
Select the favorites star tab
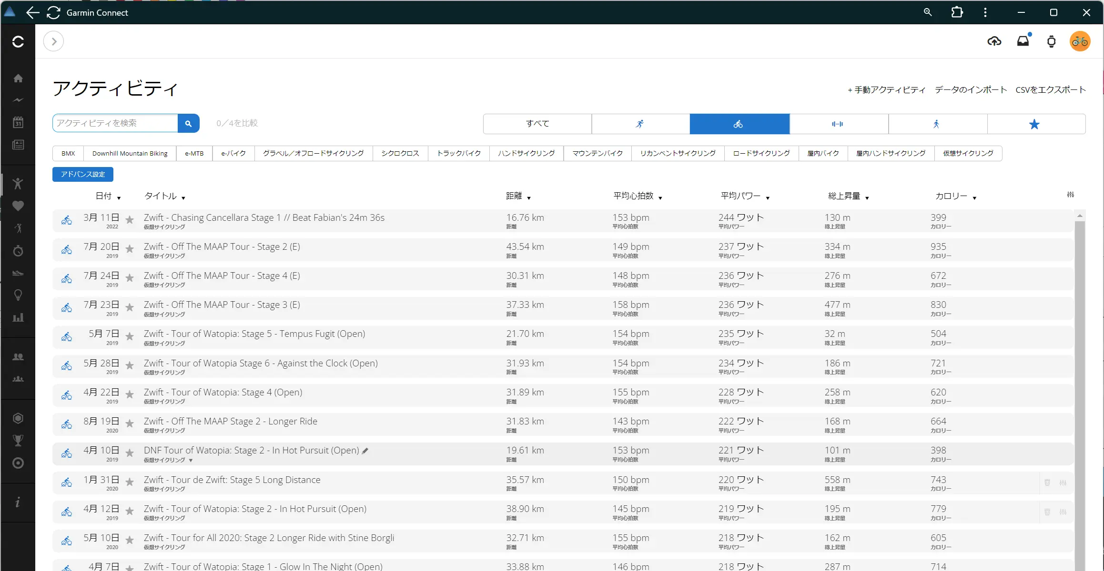point(1036,124)
